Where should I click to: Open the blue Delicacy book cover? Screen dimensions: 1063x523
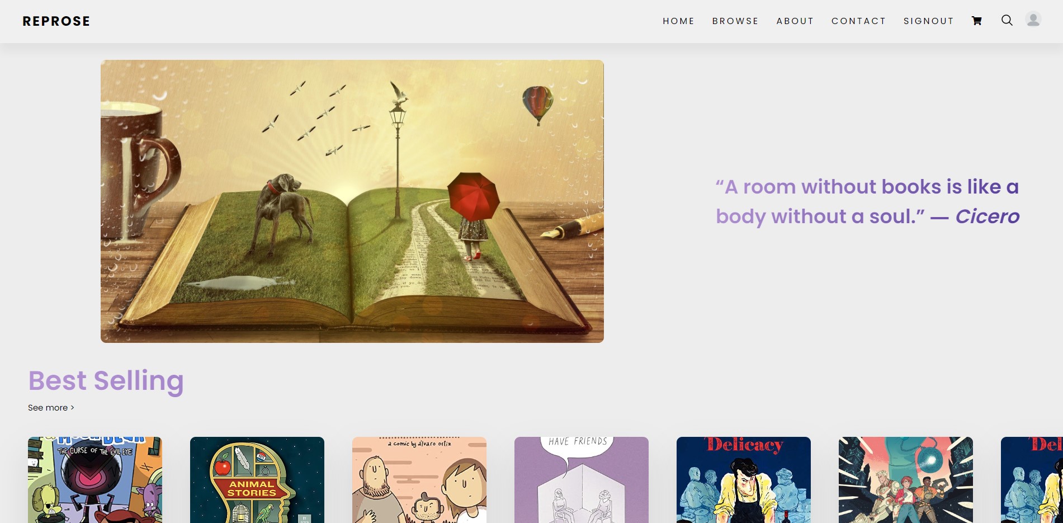pos(744,480)
